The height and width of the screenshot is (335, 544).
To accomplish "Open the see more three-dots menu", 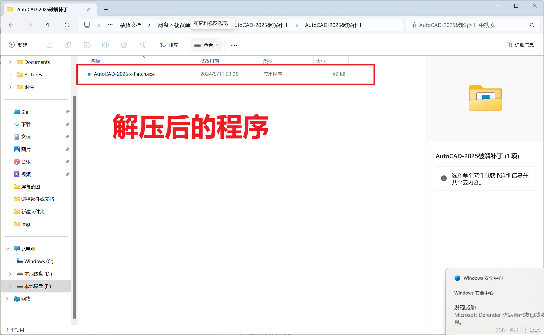I will (x=234, y=45).
